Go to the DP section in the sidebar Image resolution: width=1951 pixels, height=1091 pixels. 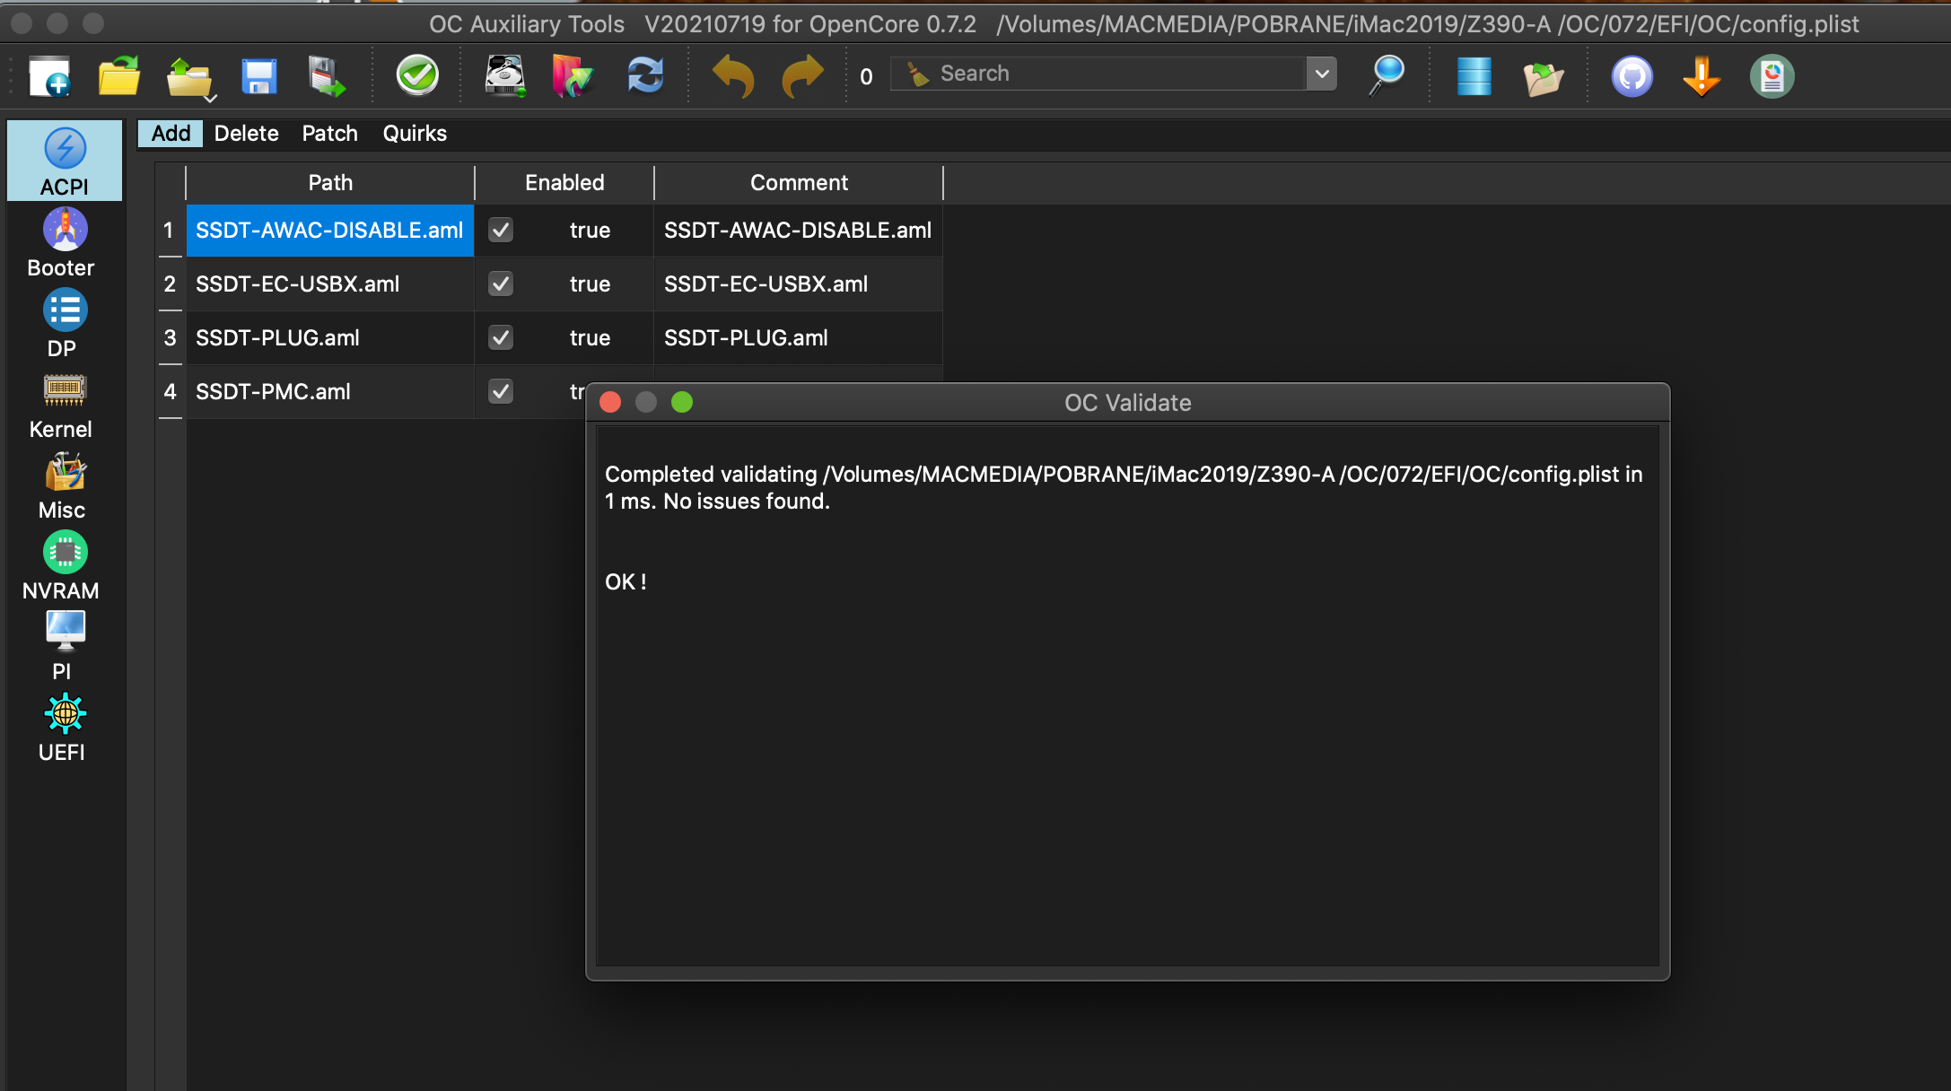[x=65, y=323]
